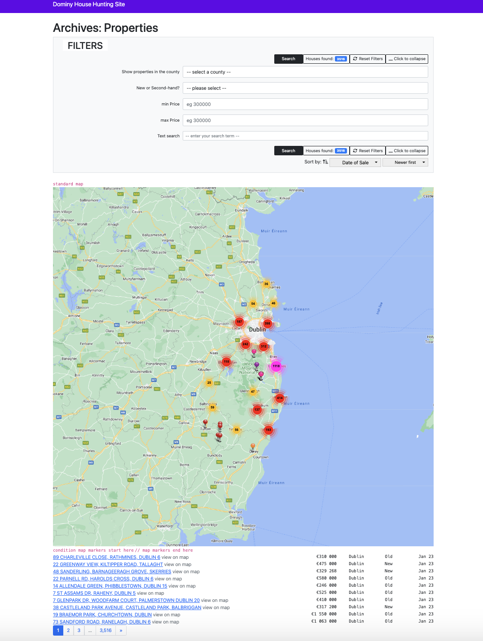Open 7 St Assams Dr, Raheny listing
The height and width of the screenshot is (641, 483).
94,593
